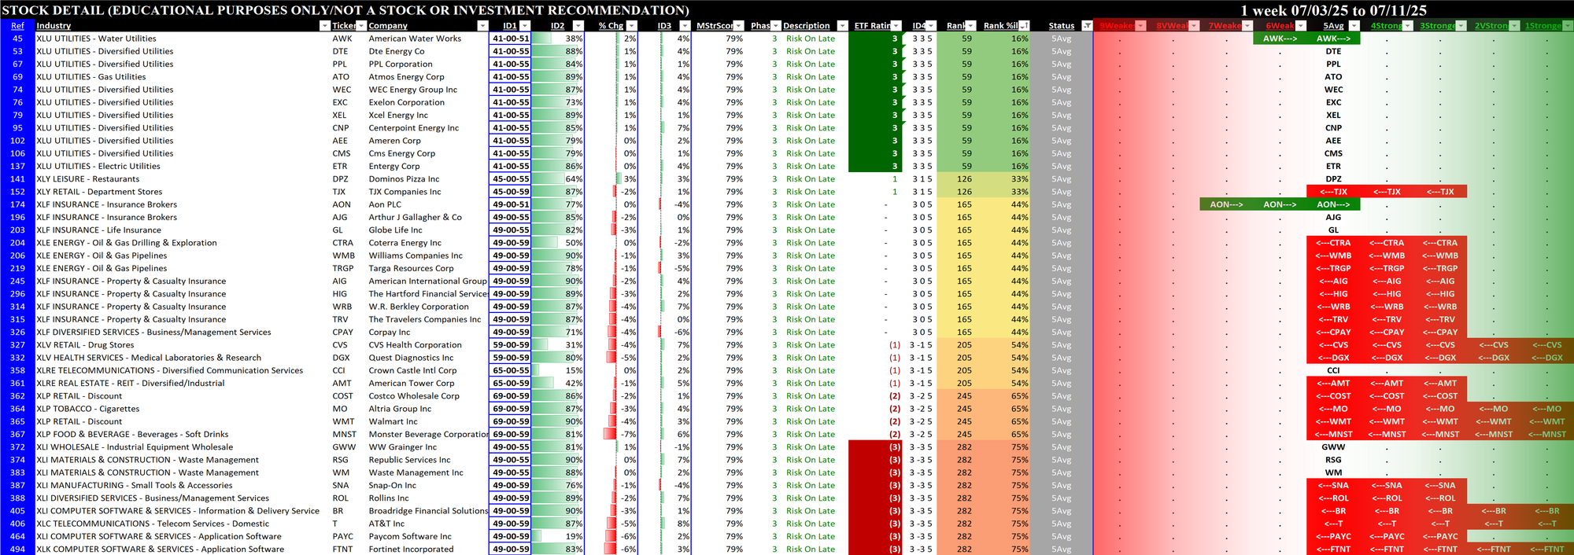This screenshot has width=1574, height=555.
Task: Open the 4Strong column filter dropdown
Action: click(x=1407, y=26)
